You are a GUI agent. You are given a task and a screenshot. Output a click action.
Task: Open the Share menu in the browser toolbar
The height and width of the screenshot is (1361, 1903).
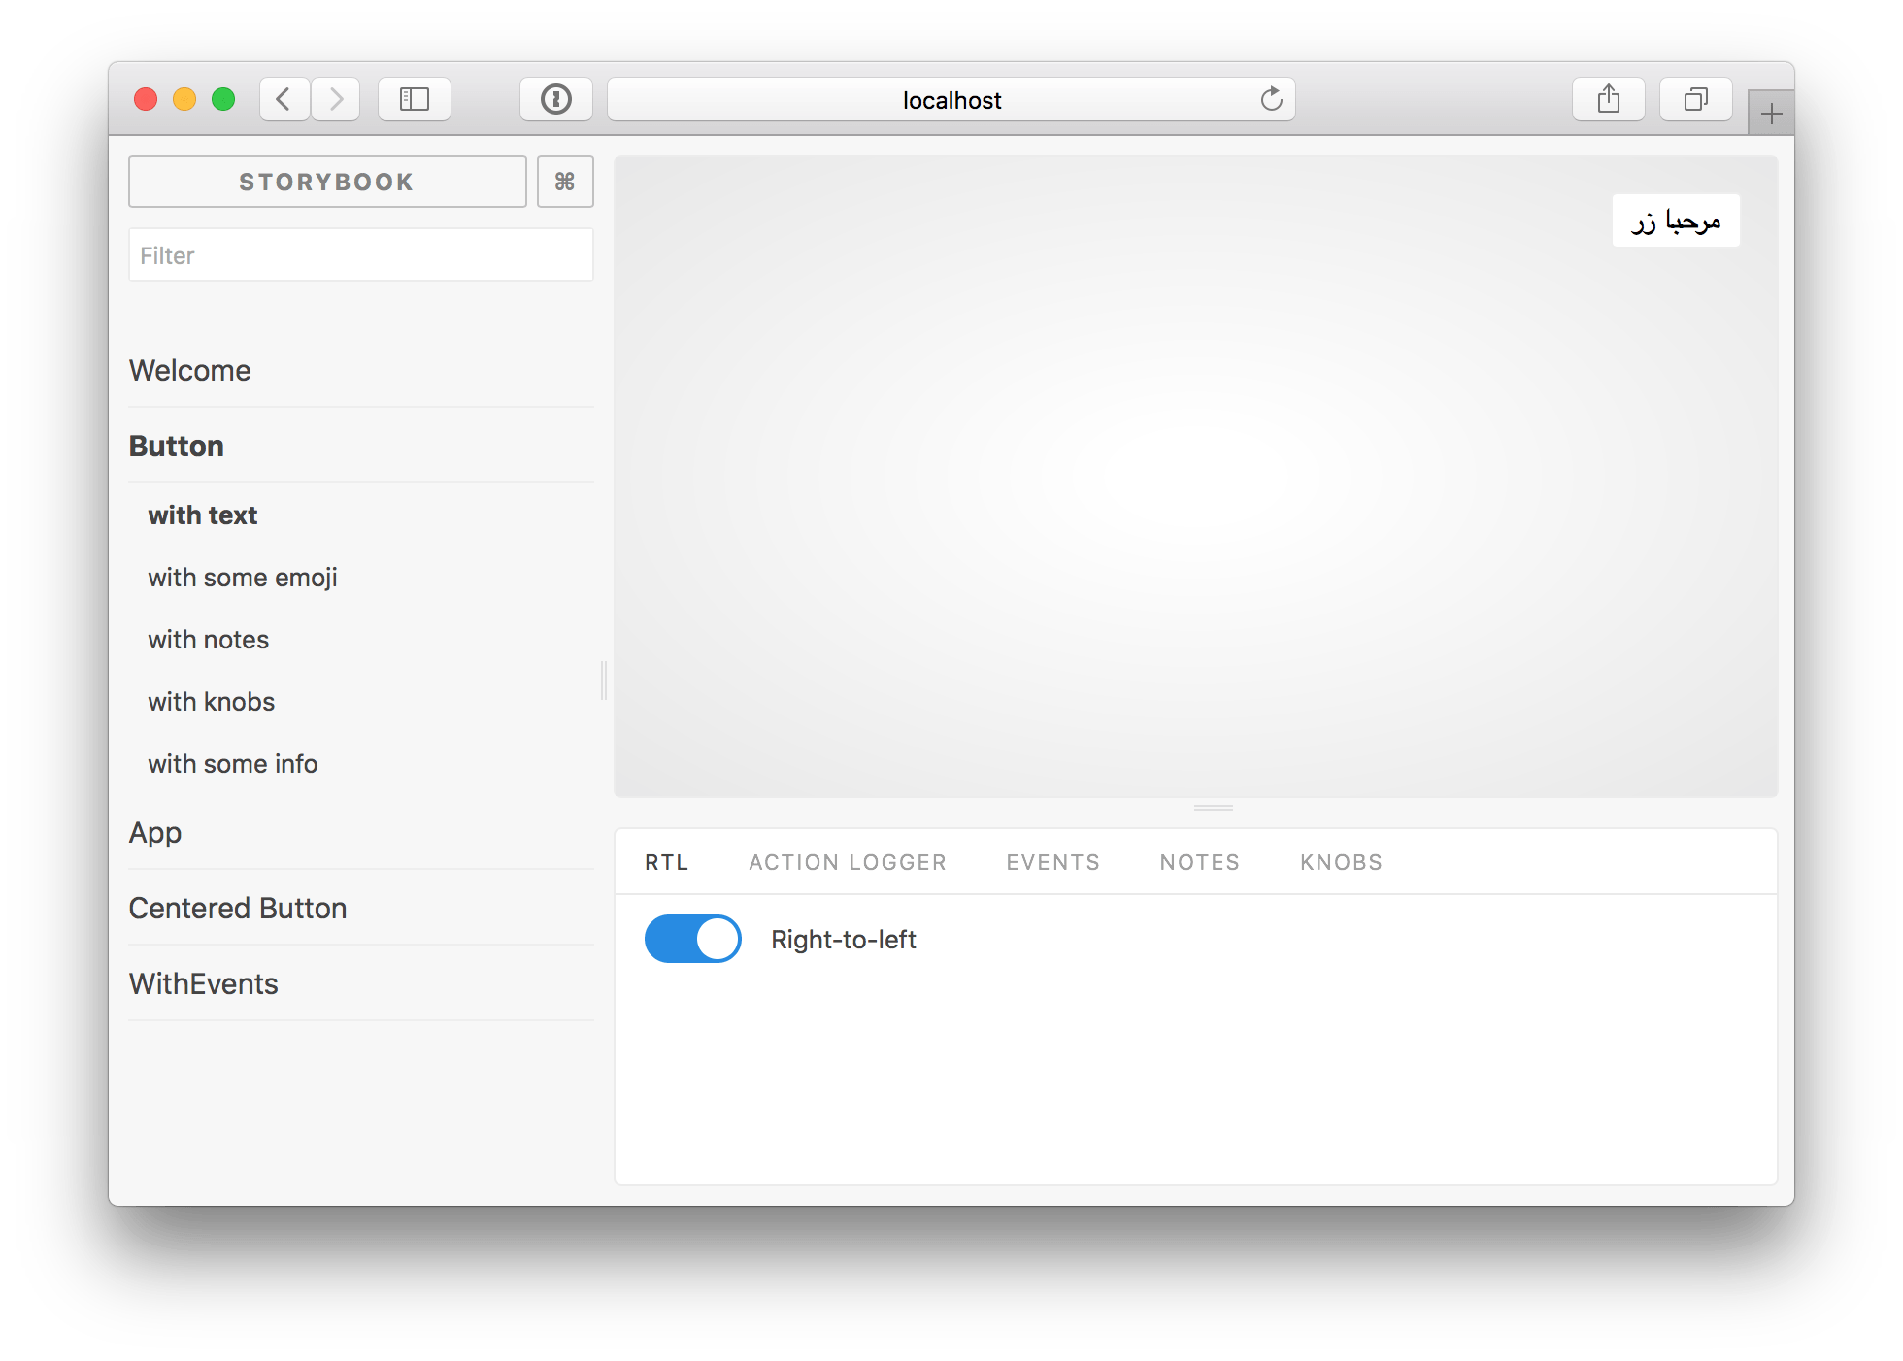[1608, 98]
